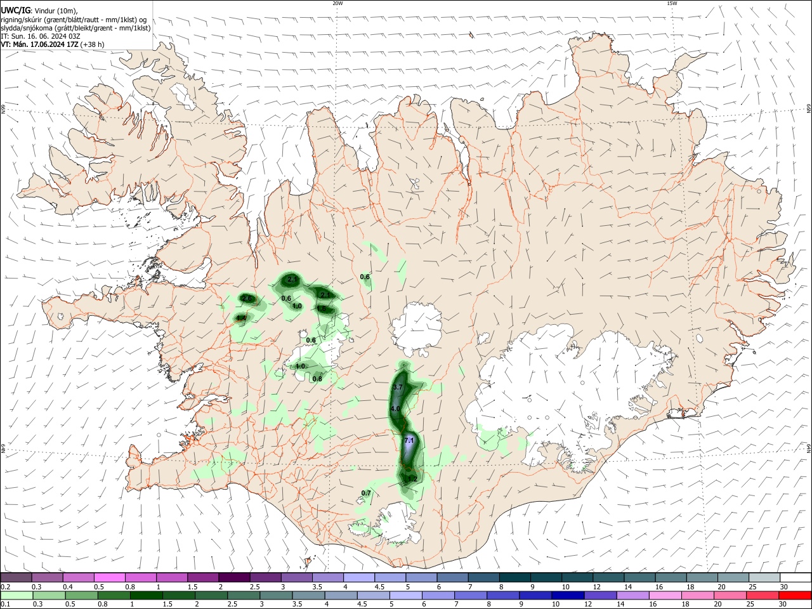Select the red bottom-row swatch after 30
Viewport: 812px width, 609px height.
pos(796,595)
